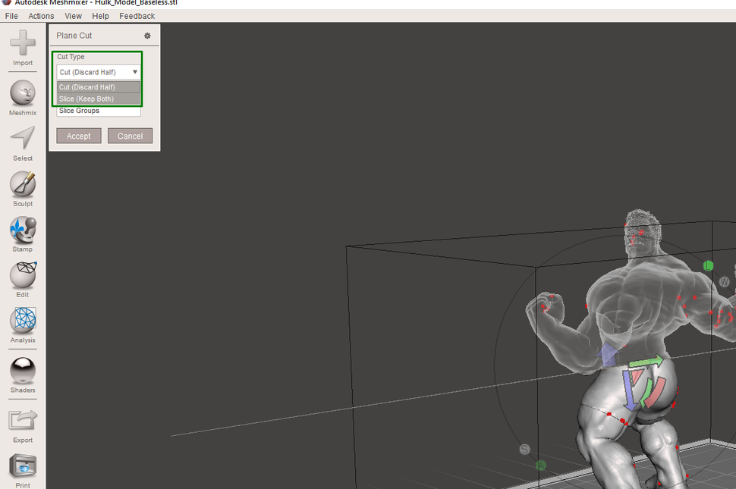Open the Cut Type dropdown arrow
The width and height of the screenshot is (736, 489).
[x=135, y=71]
